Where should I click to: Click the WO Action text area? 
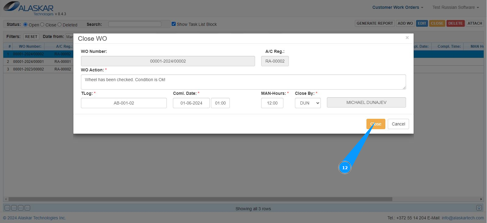coord(243,82)
